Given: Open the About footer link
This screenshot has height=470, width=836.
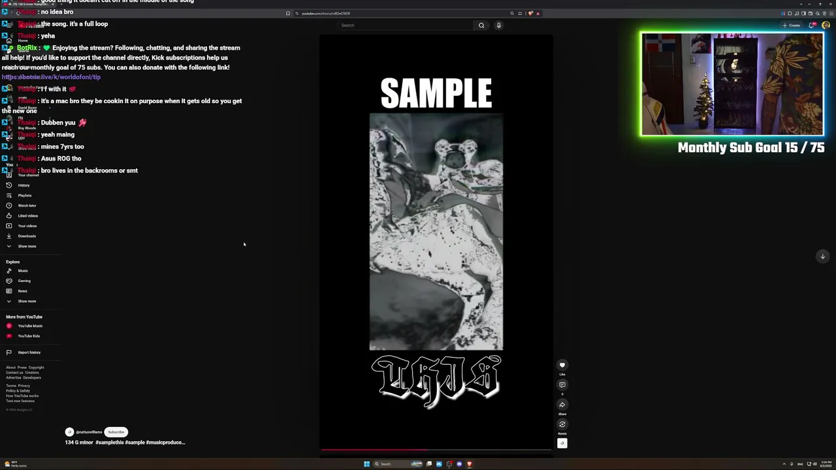Looking at the screenshot, I should tap(10, 368).
